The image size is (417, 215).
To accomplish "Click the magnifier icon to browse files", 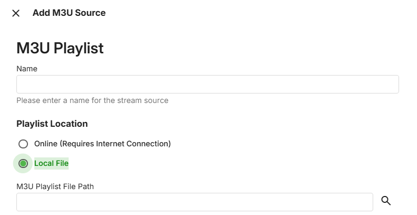I will [386, 201].
